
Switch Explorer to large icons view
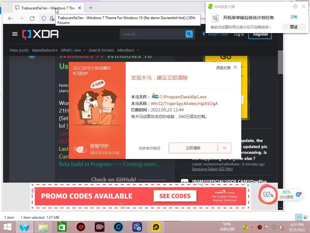(305, 217)
